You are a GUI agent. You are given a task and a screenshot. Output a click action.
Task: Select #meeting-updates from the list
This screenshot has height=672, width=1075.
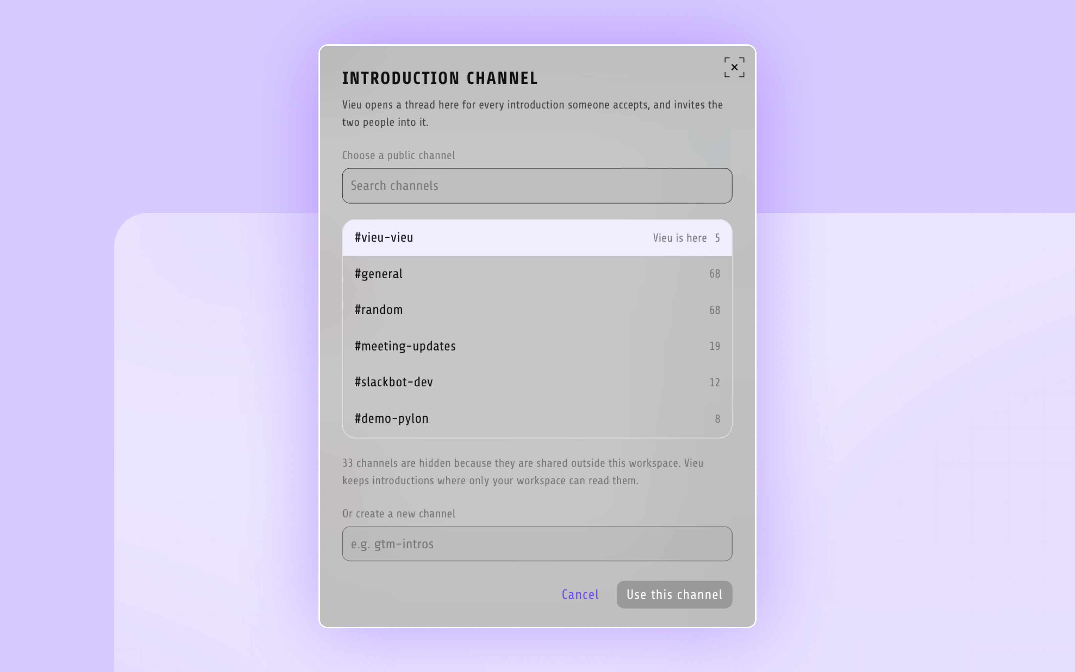click(x=537, y=346)
